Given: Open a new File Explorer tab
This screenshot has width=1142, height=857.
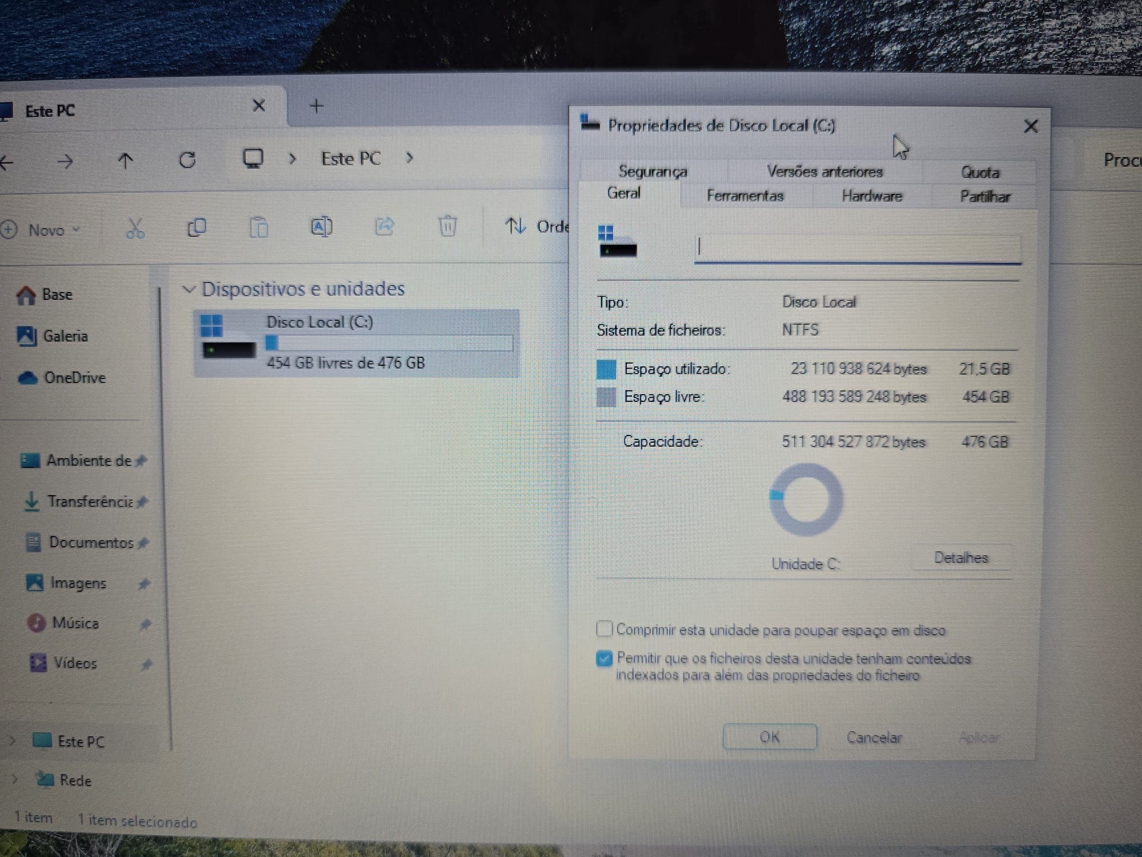Looking at the screenshot, I should (316, 106).
